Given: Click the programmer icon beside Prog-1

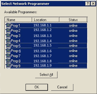Looking at the screenshot, I should coord(8,25).
